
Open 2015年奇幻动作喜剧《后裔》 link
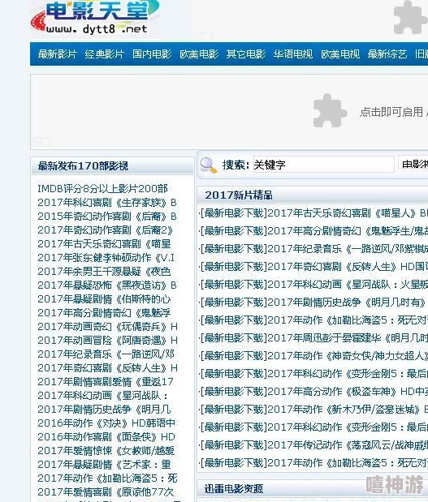107,217
